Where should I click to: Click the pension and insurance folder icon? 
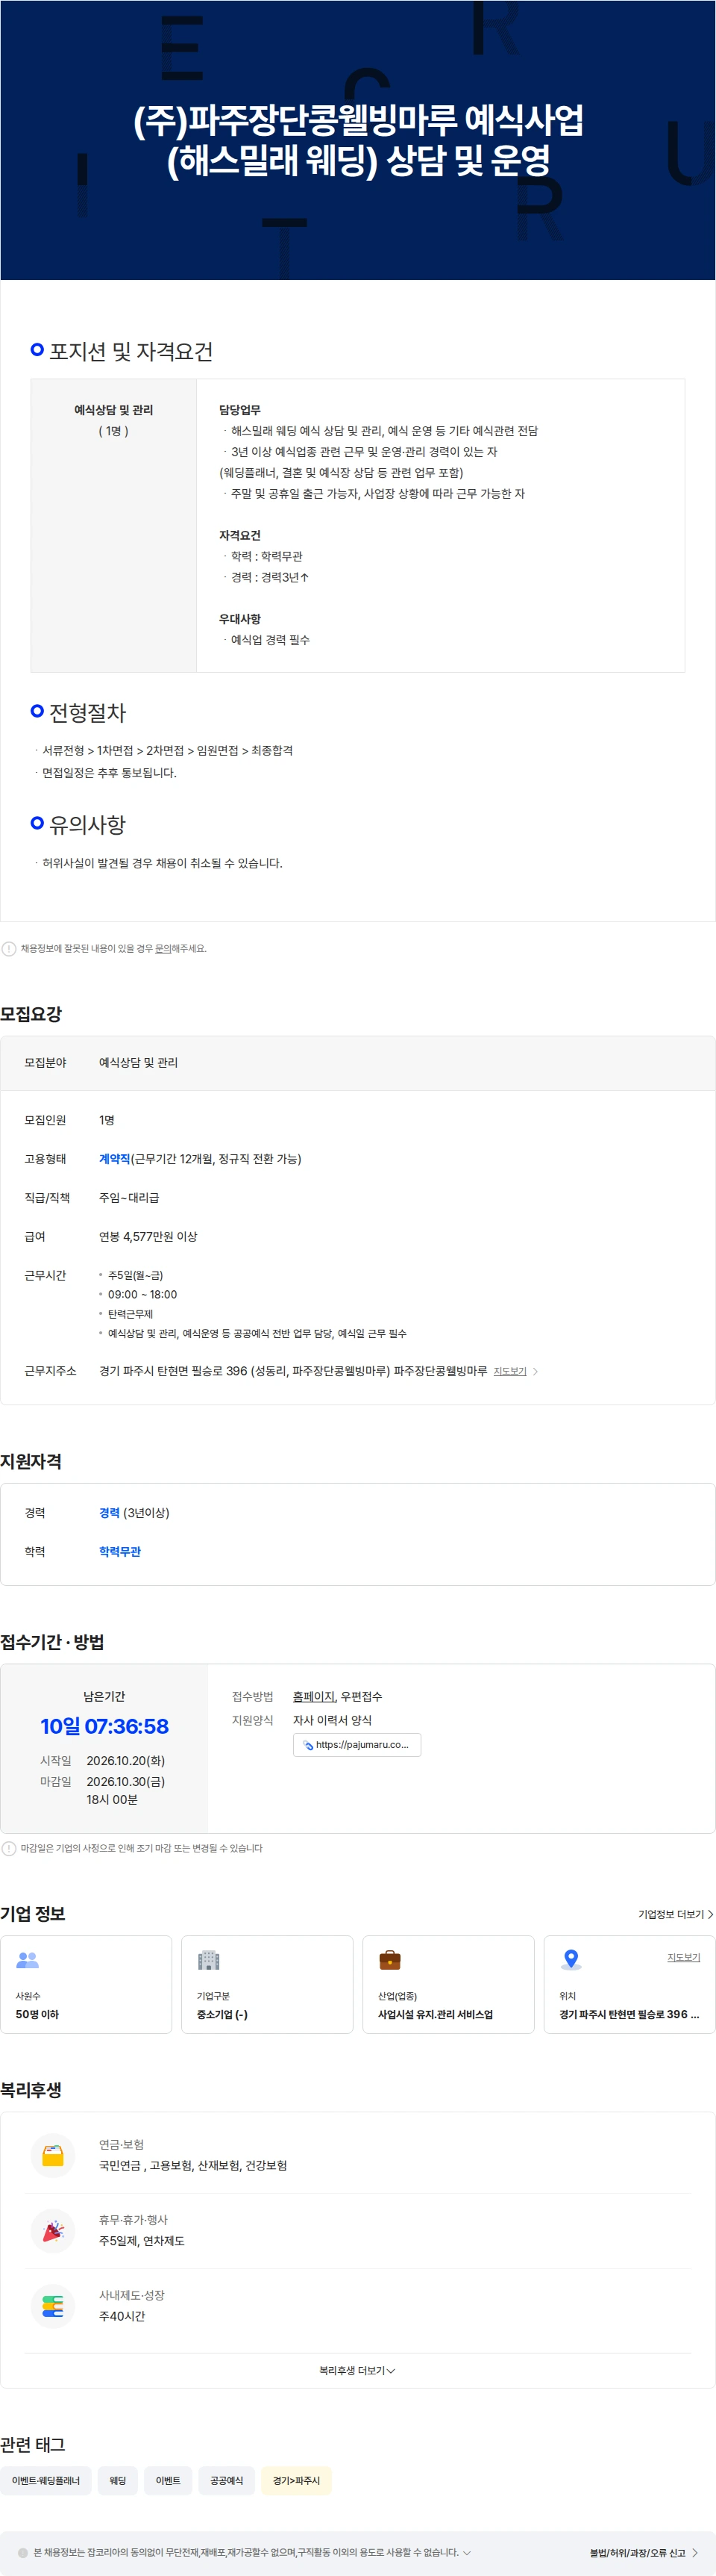click(x=53, y=2155)
